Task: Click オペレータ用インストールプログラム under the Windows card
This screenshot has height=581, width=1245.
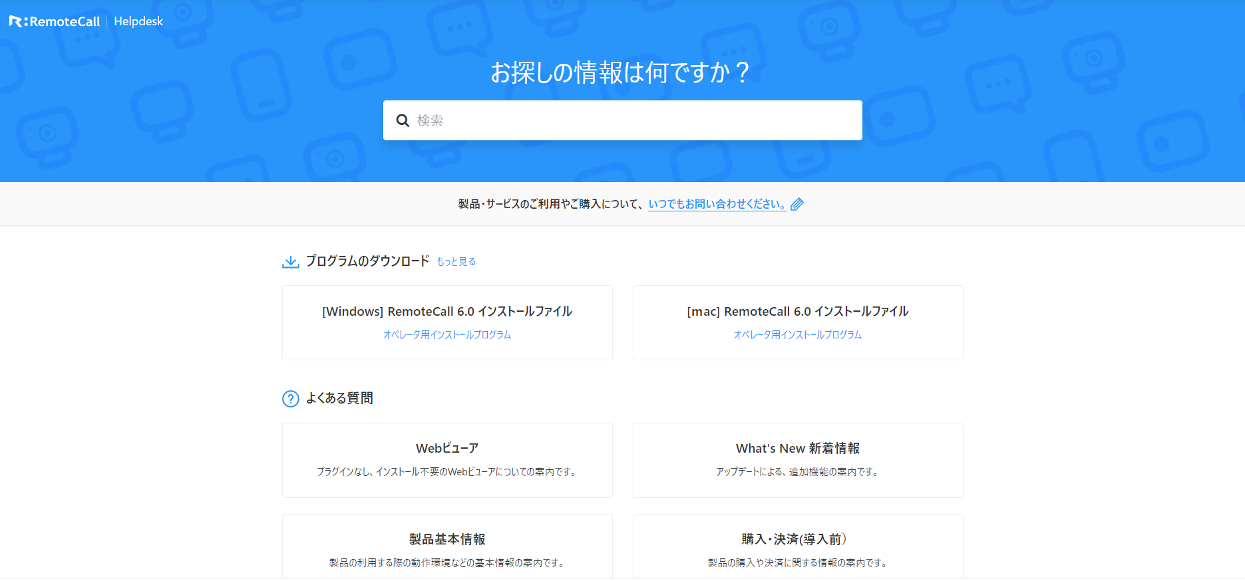Action: (447, 335)
